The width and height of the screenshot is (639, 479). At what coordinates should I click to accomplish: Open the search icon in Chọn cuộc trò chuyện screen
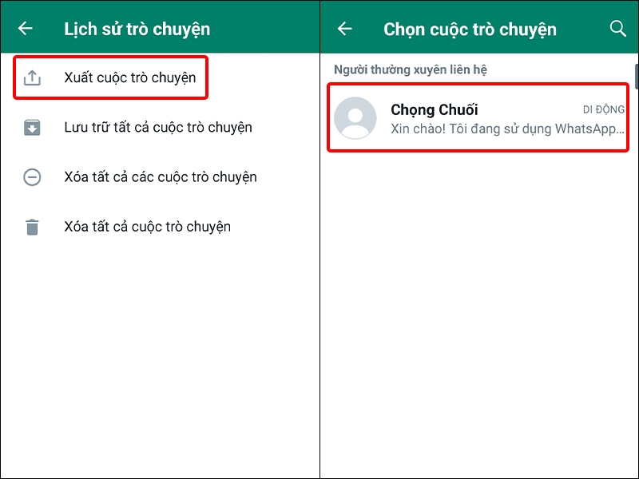618,28
